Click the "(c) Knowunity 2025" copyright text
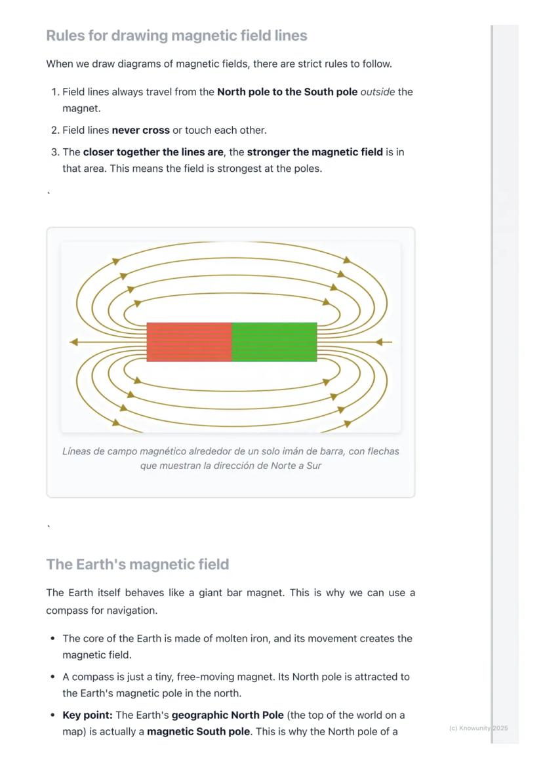The height and width of the screenshot is (768, 543). [x=478, y=728]
